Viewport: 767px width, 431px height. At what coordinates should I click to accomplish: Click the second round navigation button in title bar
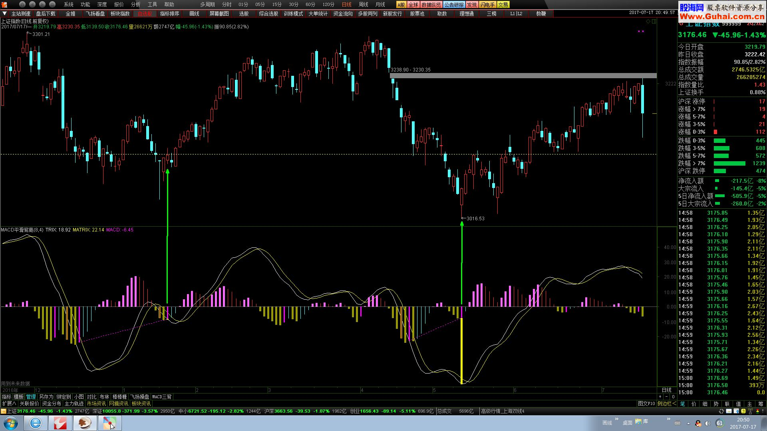click(x=32, y=4)
